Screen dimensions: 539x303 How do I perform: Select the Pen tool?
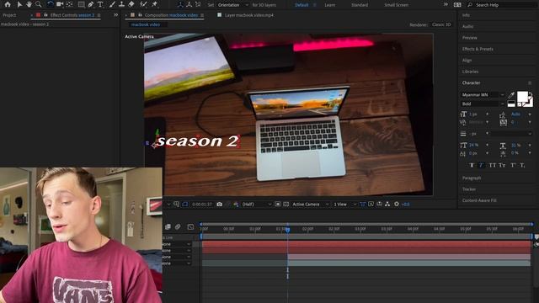click(x=91, y=4)
